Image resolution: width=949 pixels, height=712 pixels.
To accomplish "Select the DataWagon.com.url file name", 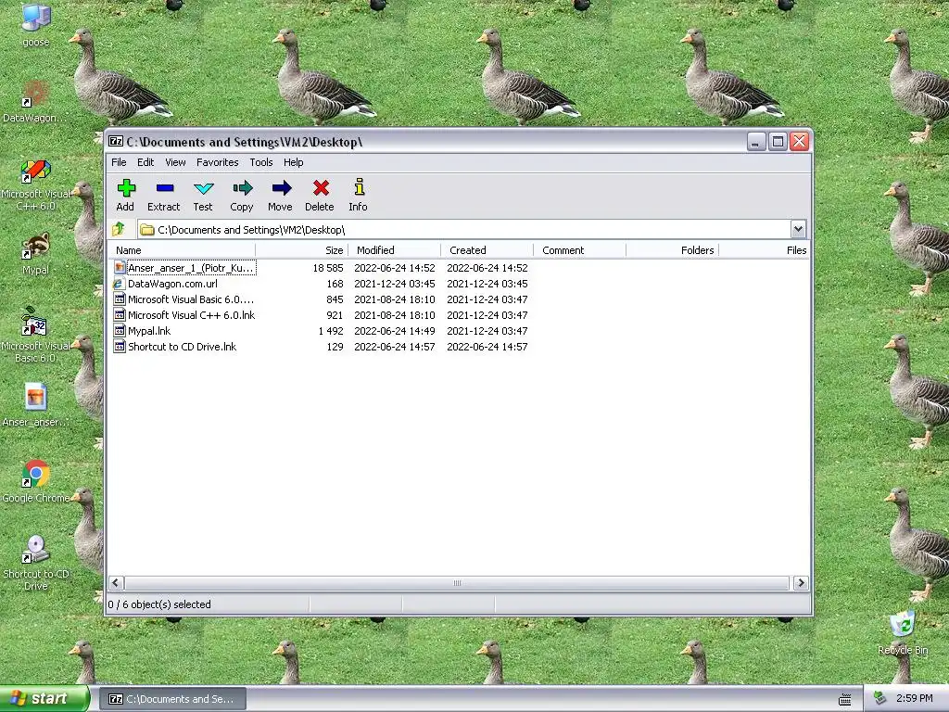I will [172, 284].
